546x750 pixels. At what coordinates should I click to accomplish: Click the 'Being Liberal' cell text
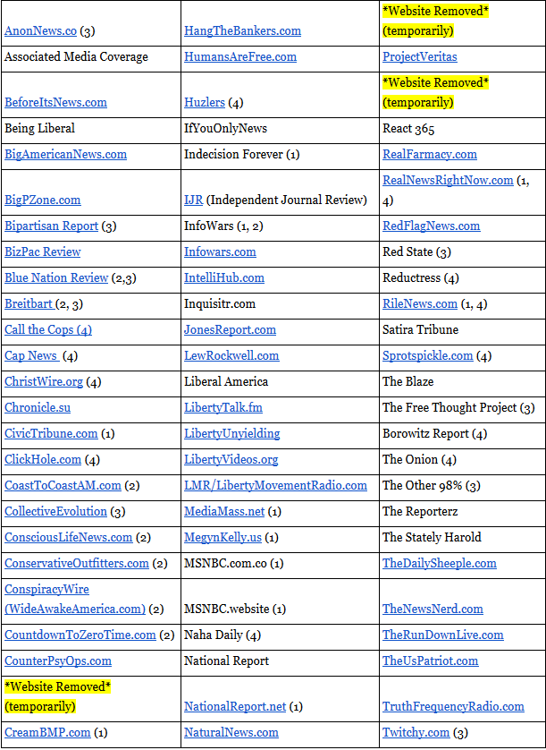[39, 129]
